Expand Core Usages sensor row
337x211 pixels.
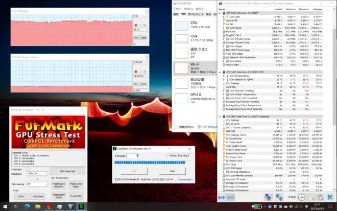tap(224, 46)
